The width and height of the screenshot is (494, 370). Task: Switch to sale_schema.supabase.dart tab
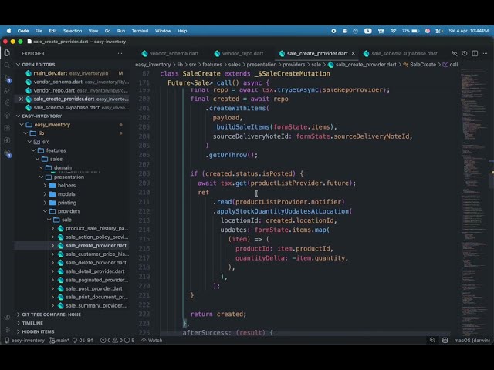pyautogui.click(x=400, y=53)
